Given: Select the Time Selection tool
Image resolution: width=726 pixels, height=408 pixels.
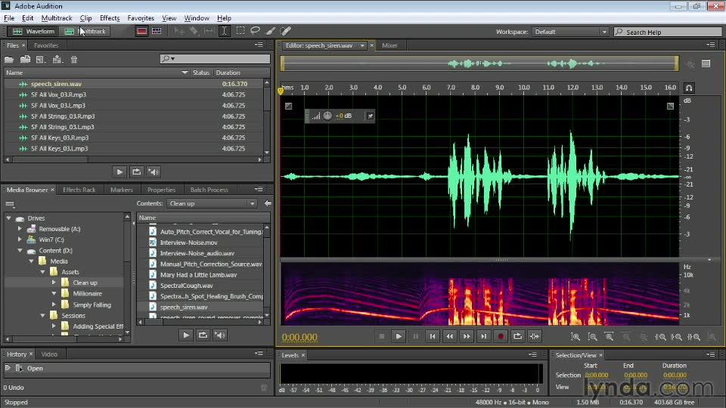Looking at the screenshot, I should point(224,31).
